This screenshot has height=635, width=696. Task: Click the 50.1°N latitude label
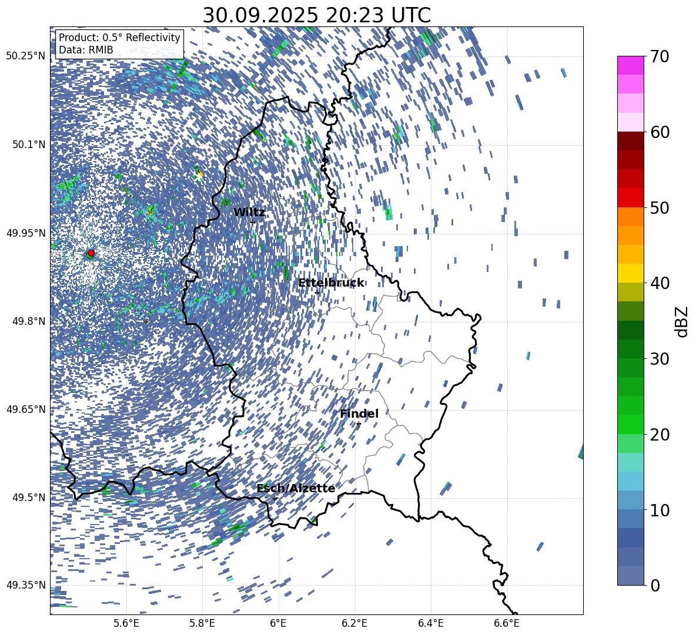(29, 145)
